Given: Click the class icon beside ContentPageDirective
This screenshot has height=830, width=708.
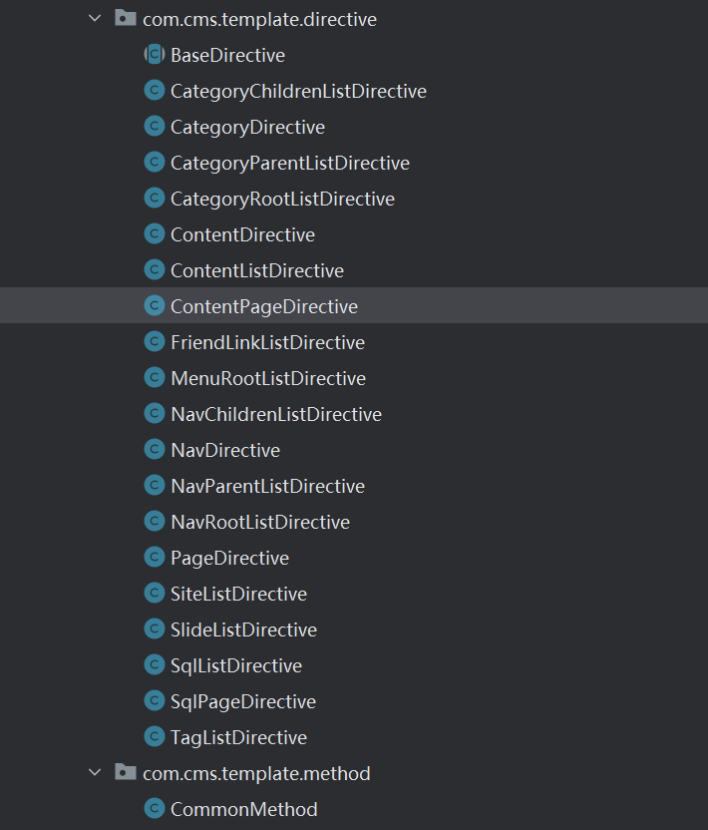Looking at the screenshot, I should [x=155, y=305].
